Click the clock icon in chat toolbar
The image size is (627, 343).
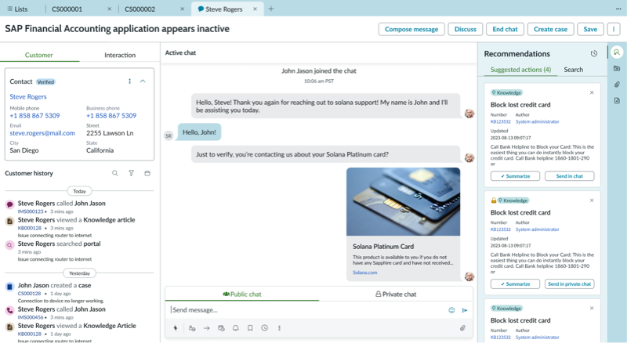tap(264, 328)
